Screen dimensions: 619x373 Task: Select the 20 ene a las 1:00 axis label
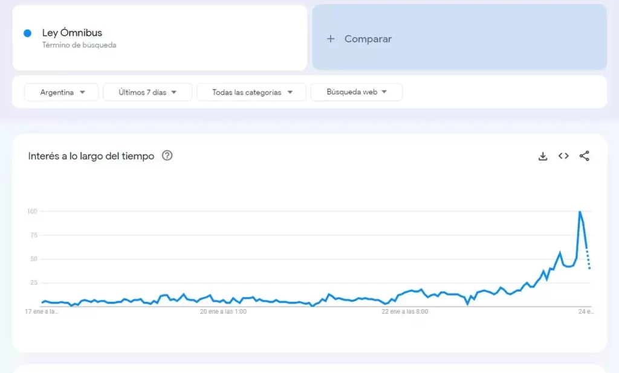[x=223, y=312]
